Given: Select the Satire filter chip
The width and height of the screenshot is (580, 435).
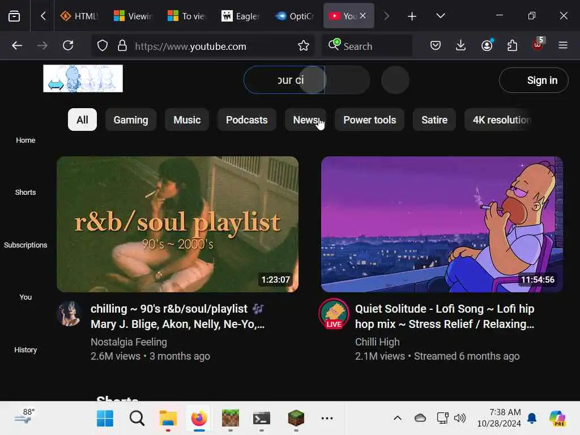Looking at the screenshot, I should click(434, 120).
